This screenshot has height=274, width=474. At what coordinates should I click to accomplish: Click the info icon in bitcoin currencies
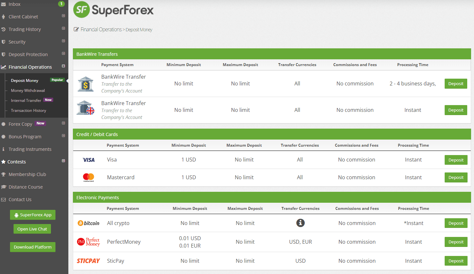point(301,223)
